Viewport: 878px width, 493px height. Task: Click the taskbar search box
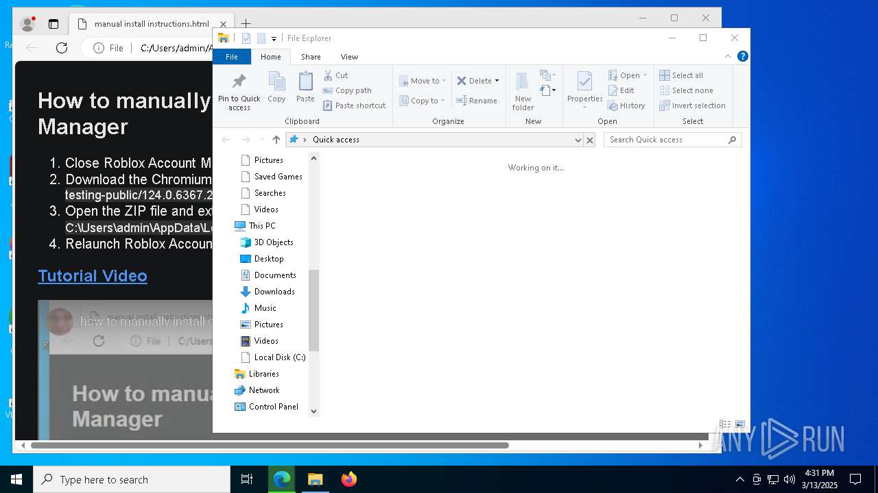coord(132,479)
